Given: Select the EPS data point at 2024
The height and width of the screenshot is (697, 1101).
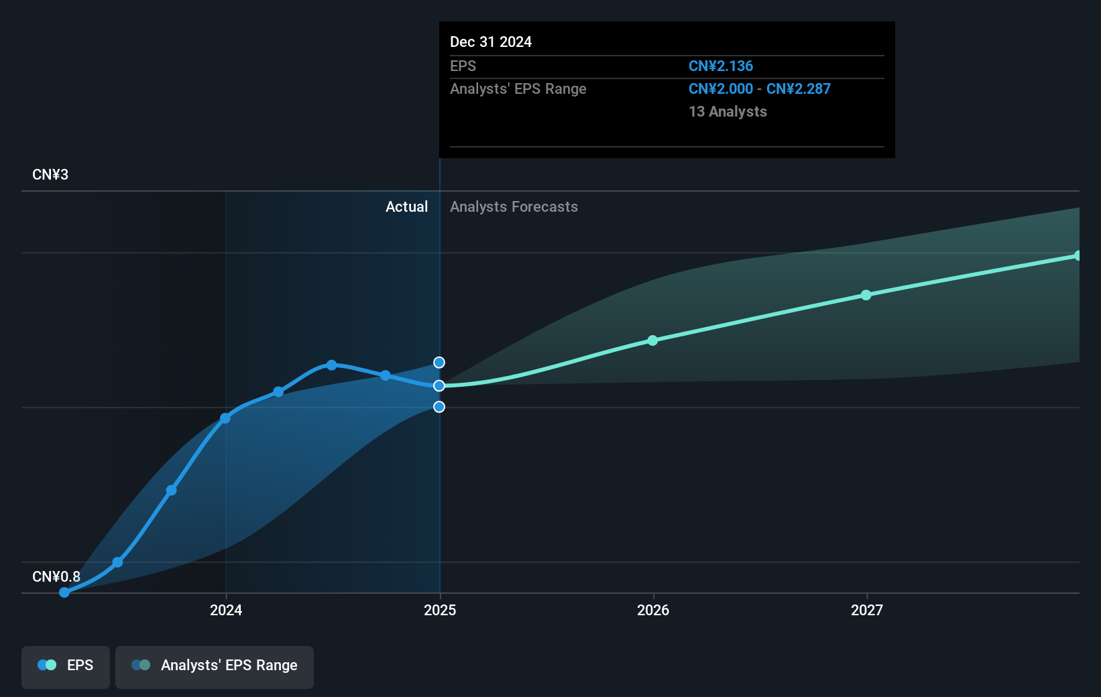Looking at the screenshot, I should click(x=225, y=418).
